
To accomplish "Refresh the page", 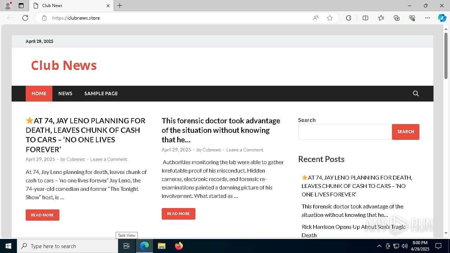I will (x=25, y=18).
